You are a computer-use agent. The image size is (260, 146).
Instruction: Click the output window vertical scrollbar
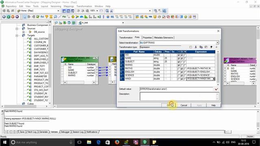pos(258,120)
